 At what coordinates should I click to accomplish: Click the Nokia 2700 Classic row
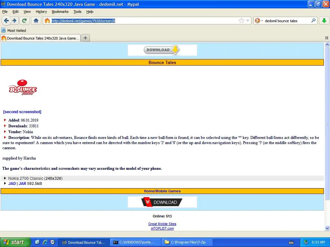(x=162, y=178)
